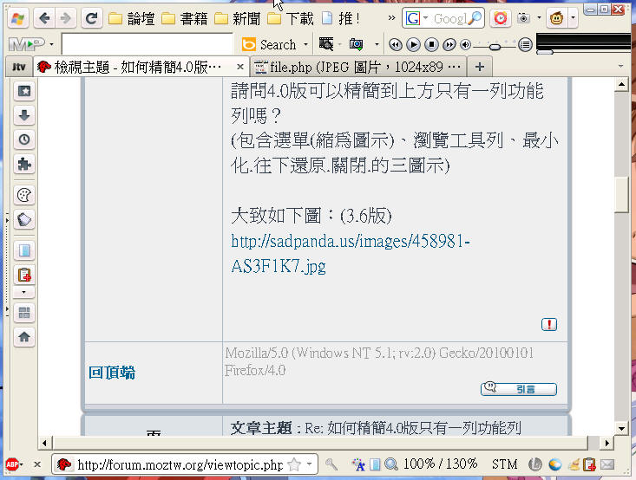636x480 pixels.
Task: Switch to file.php JPEG tab
Action: point(358,67)
